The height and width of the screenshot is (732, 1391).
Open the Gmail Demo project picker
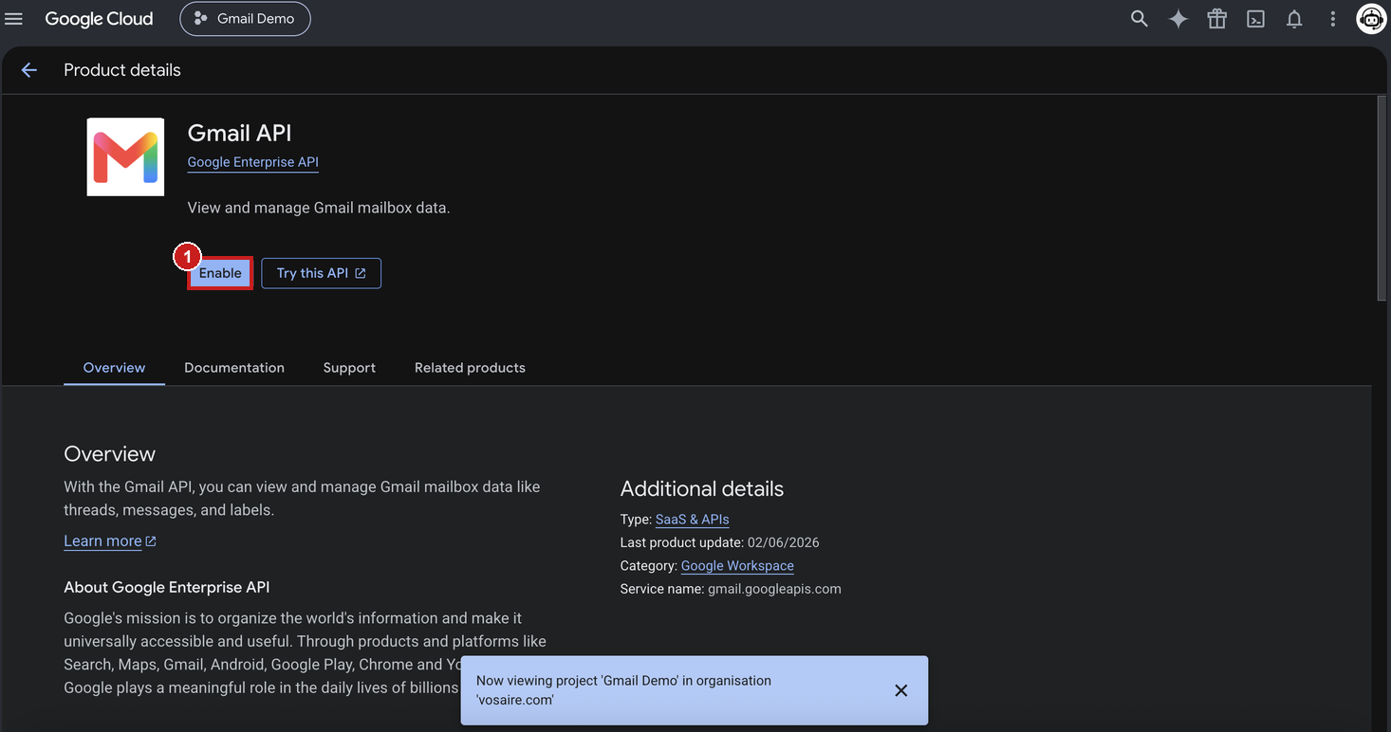click(x=245, y=19)
